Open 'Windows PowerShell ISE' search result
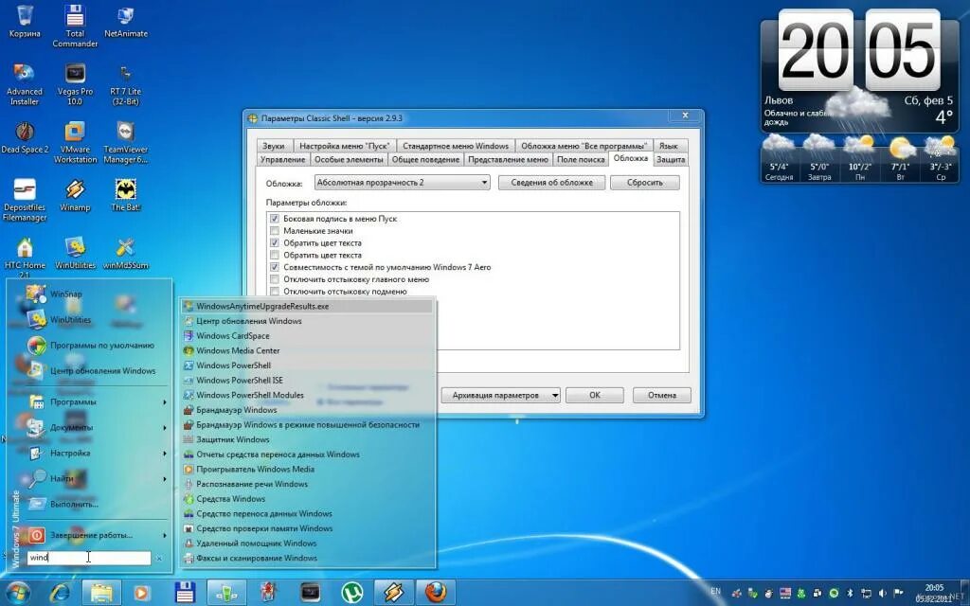 tap(308, 381)
